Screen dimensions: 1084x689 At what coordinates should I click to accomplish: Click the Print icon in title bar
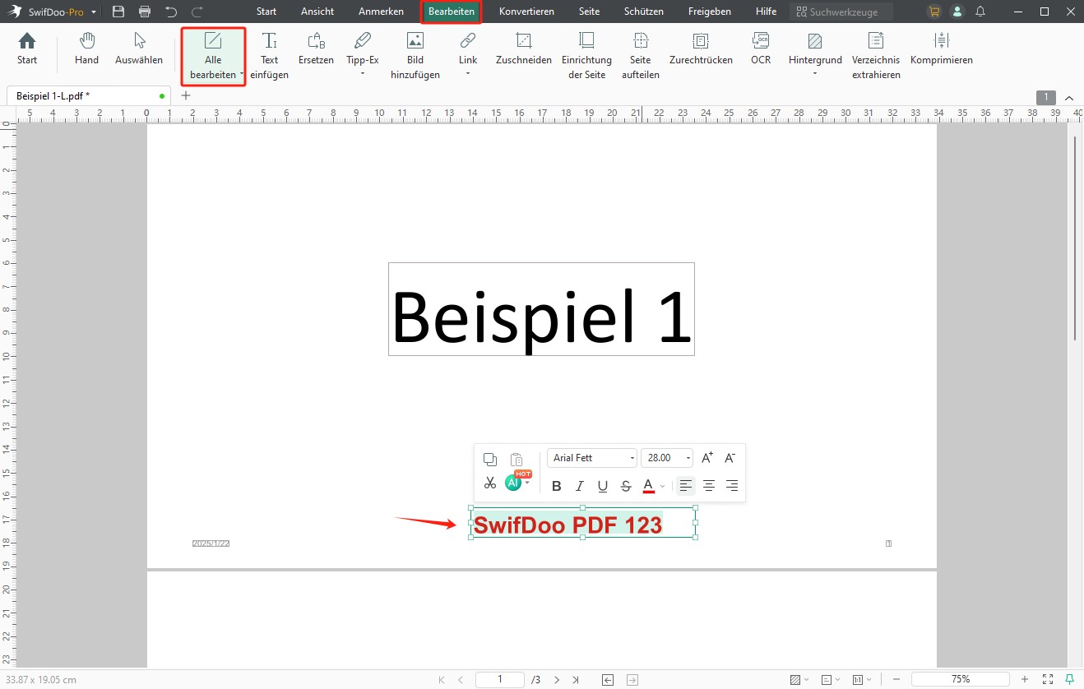[x=145, y=12]
